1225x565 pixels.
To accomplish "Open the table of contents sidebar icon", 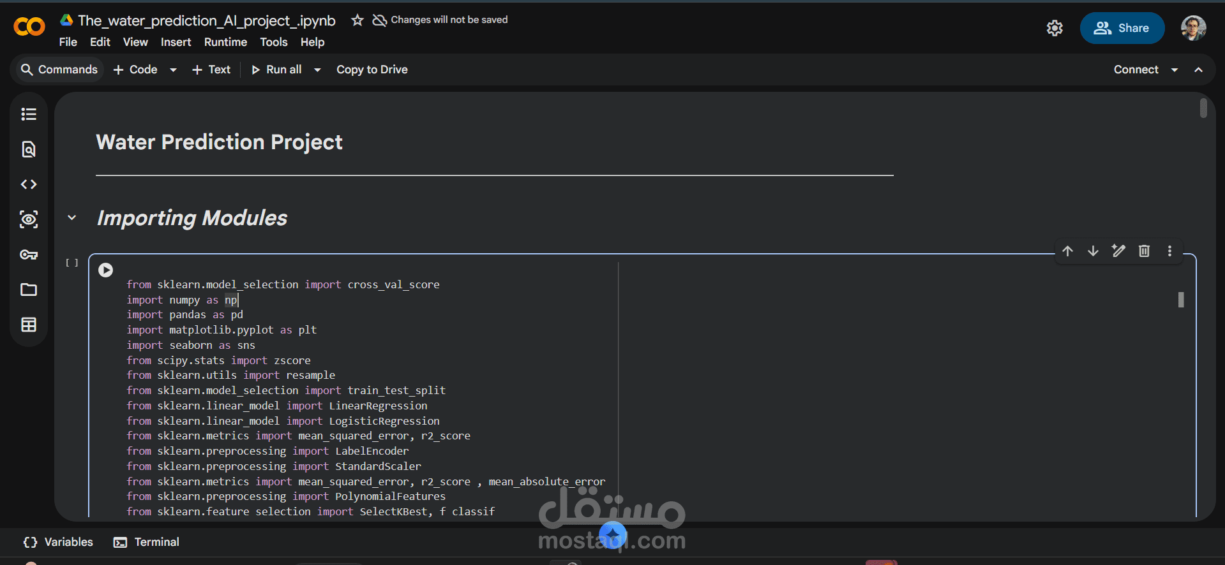I will [x=29, y=114].
